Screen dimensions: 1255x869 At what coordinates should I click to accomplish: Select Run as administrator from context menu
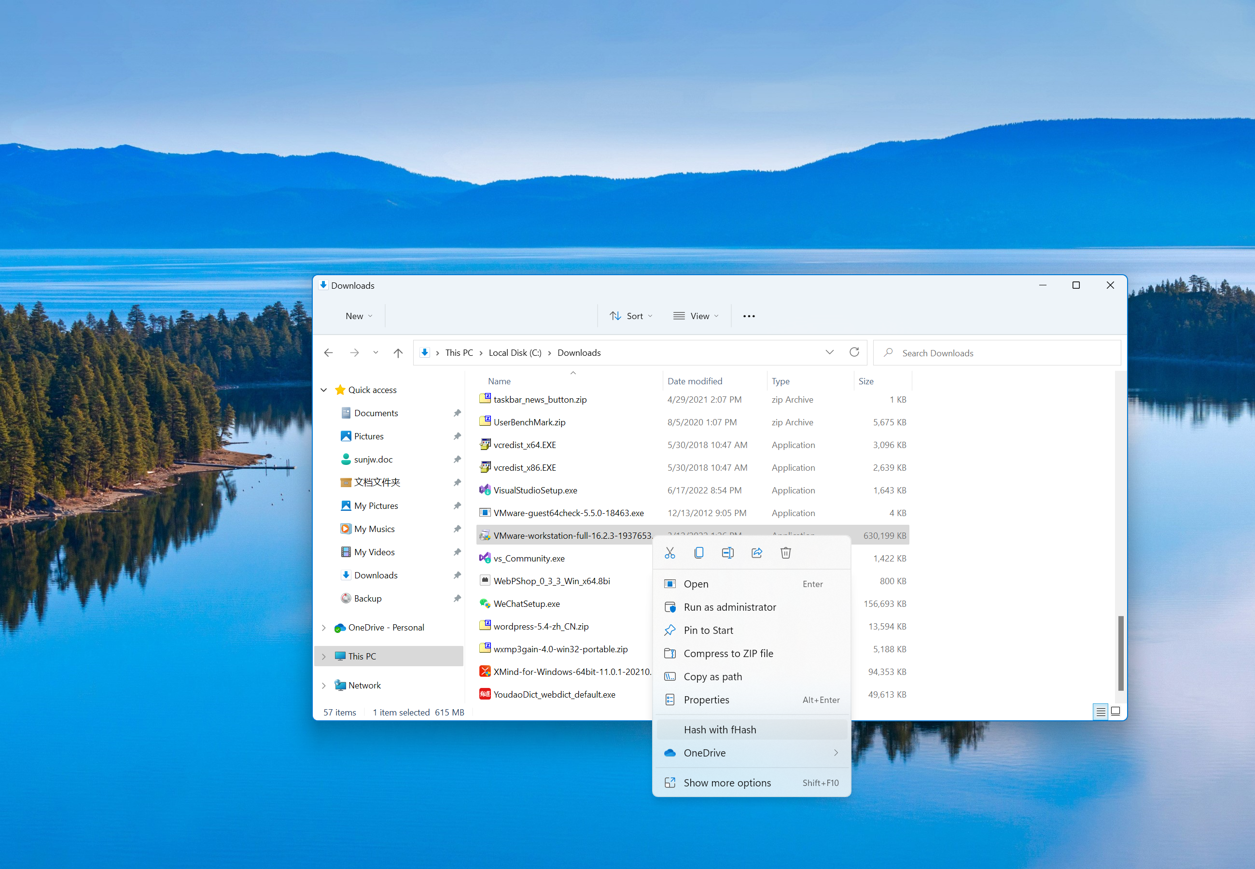730,606
